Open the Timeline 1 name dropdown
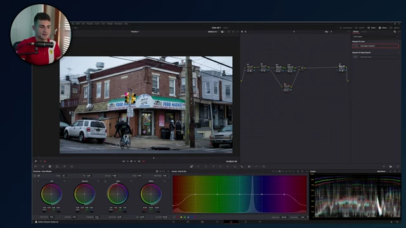This screenshot has width=406, height=228. pos(135,32)
